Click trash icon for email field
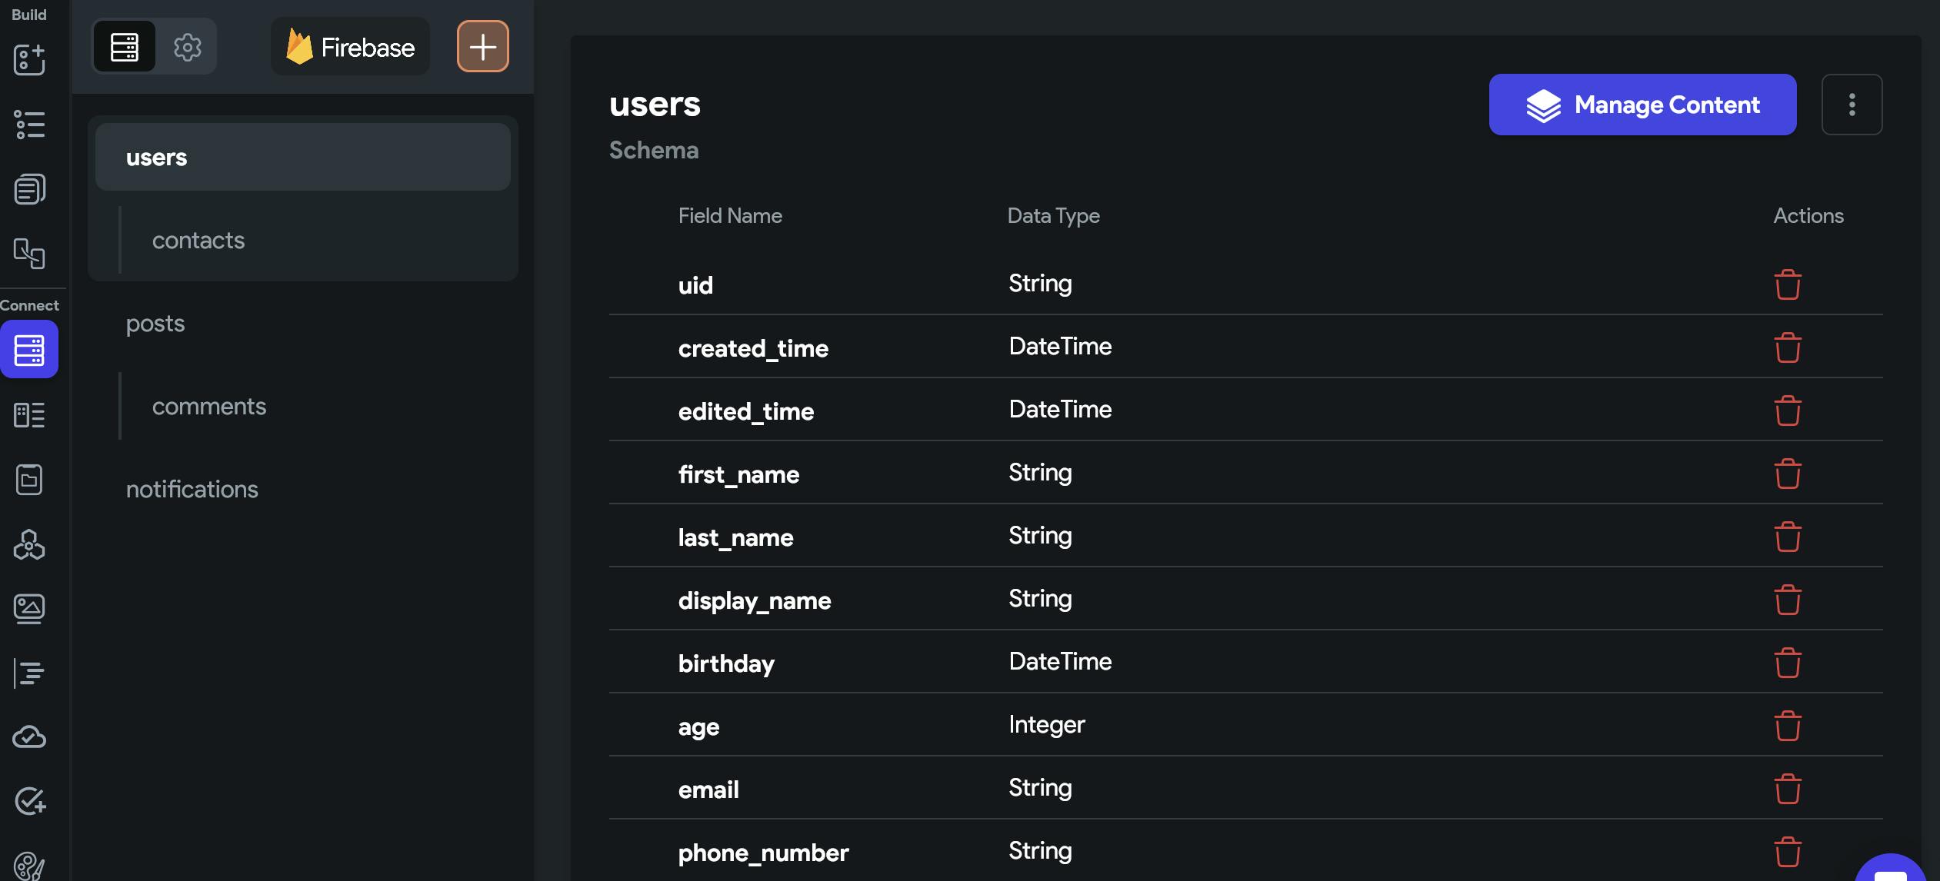The width and height of the screenshot is (1940, 881). 1787,789
